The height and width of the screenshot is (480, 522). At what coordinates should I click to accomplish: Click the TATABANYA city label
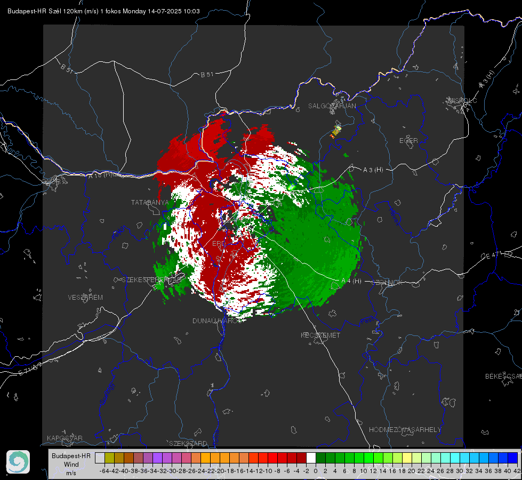pos(150,203)
